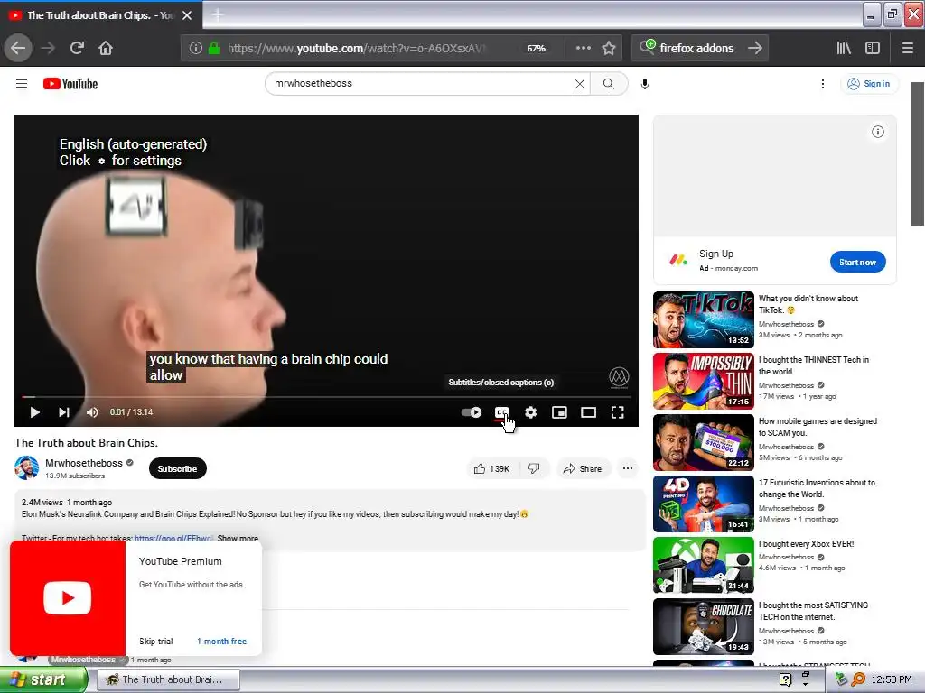Viewport: 925px width, 693px height.
Task: Enable miniplayer mode
Action: (x=559, y=412)
